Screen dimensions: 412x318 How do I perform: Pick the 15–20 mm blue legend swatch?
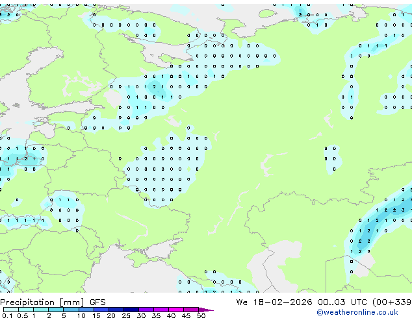[101, 310]
